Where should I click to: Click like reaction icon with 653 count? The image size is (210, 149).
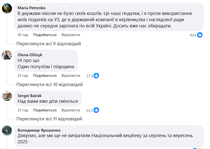96,110
